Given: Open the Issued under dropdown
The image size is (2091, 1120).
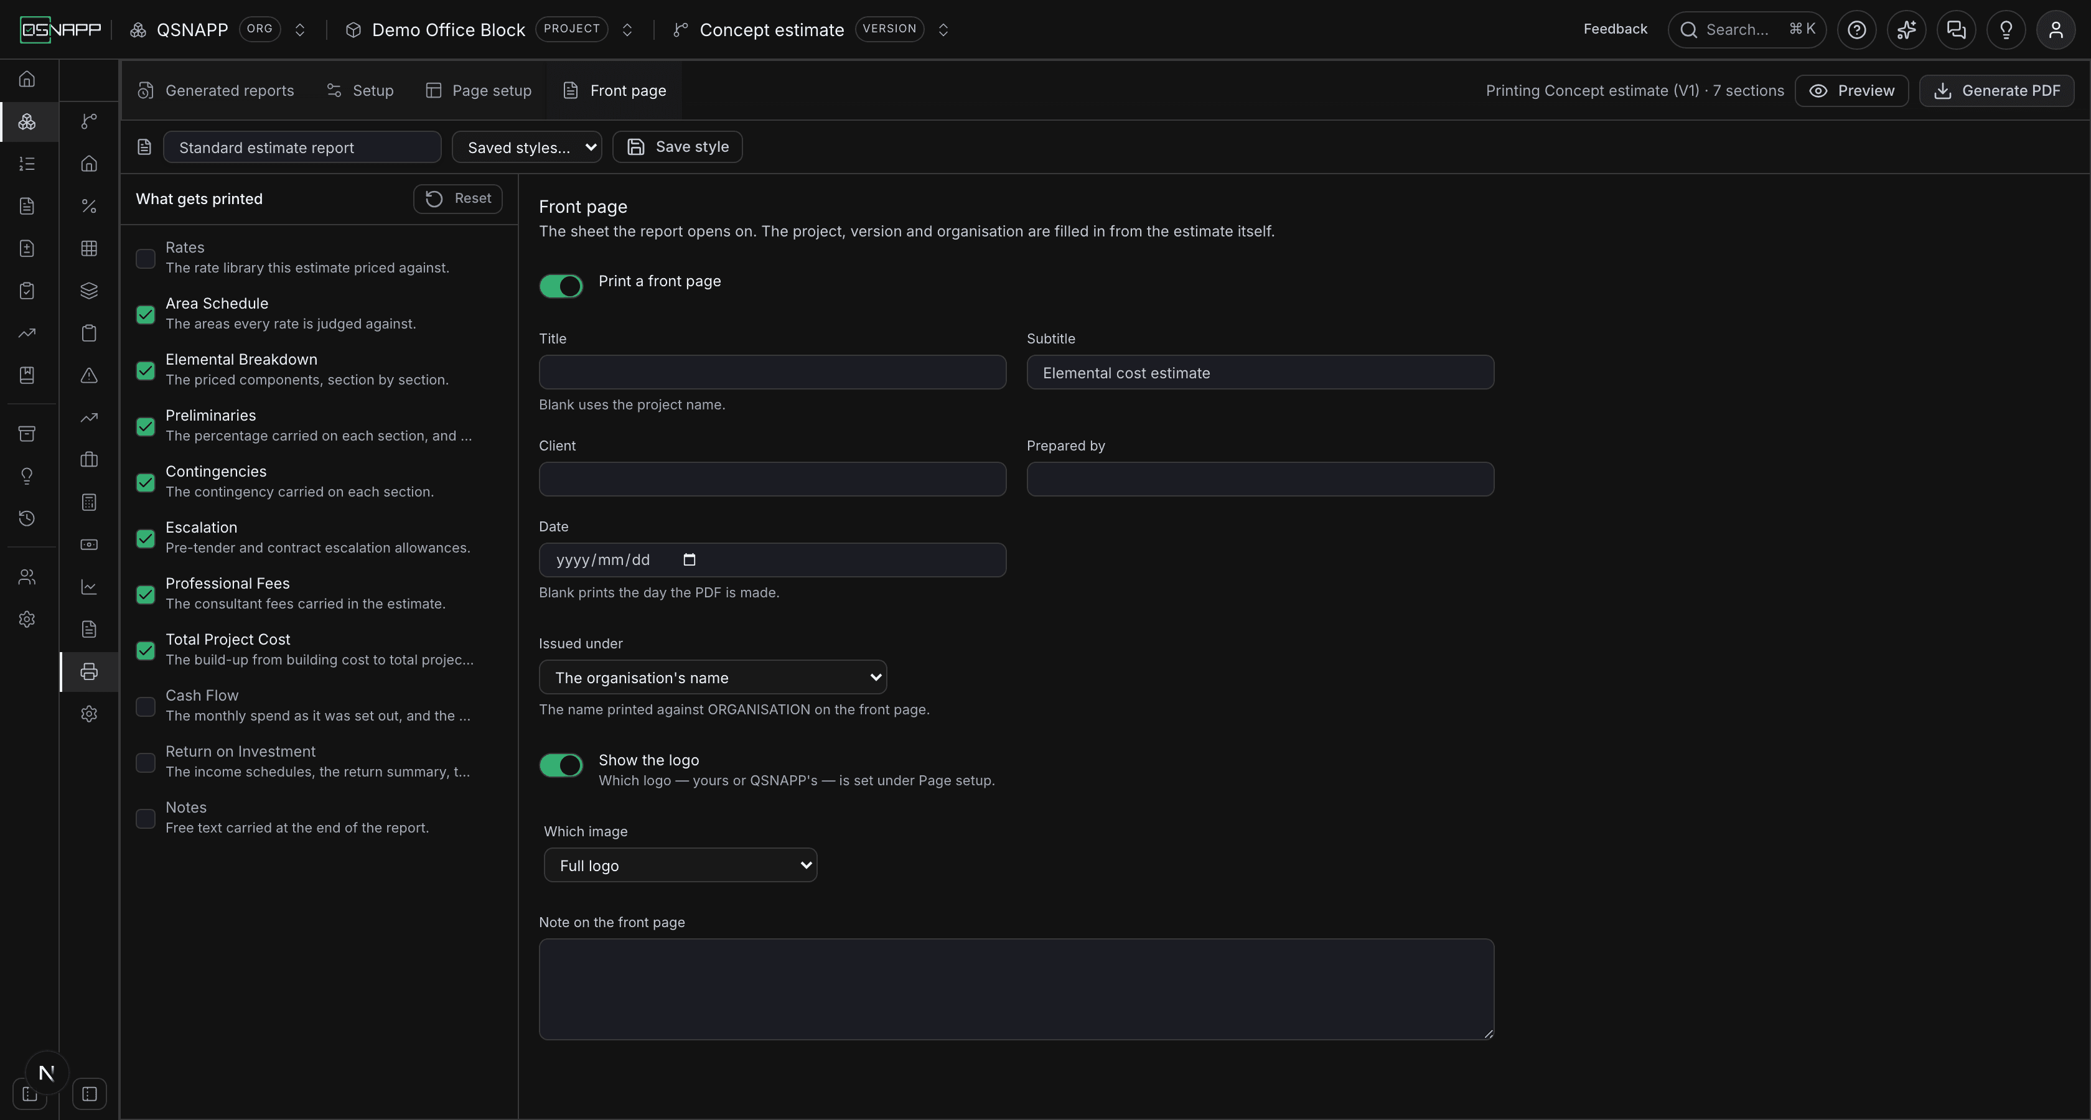Looking at the screenshot, I should click(713, 677).
